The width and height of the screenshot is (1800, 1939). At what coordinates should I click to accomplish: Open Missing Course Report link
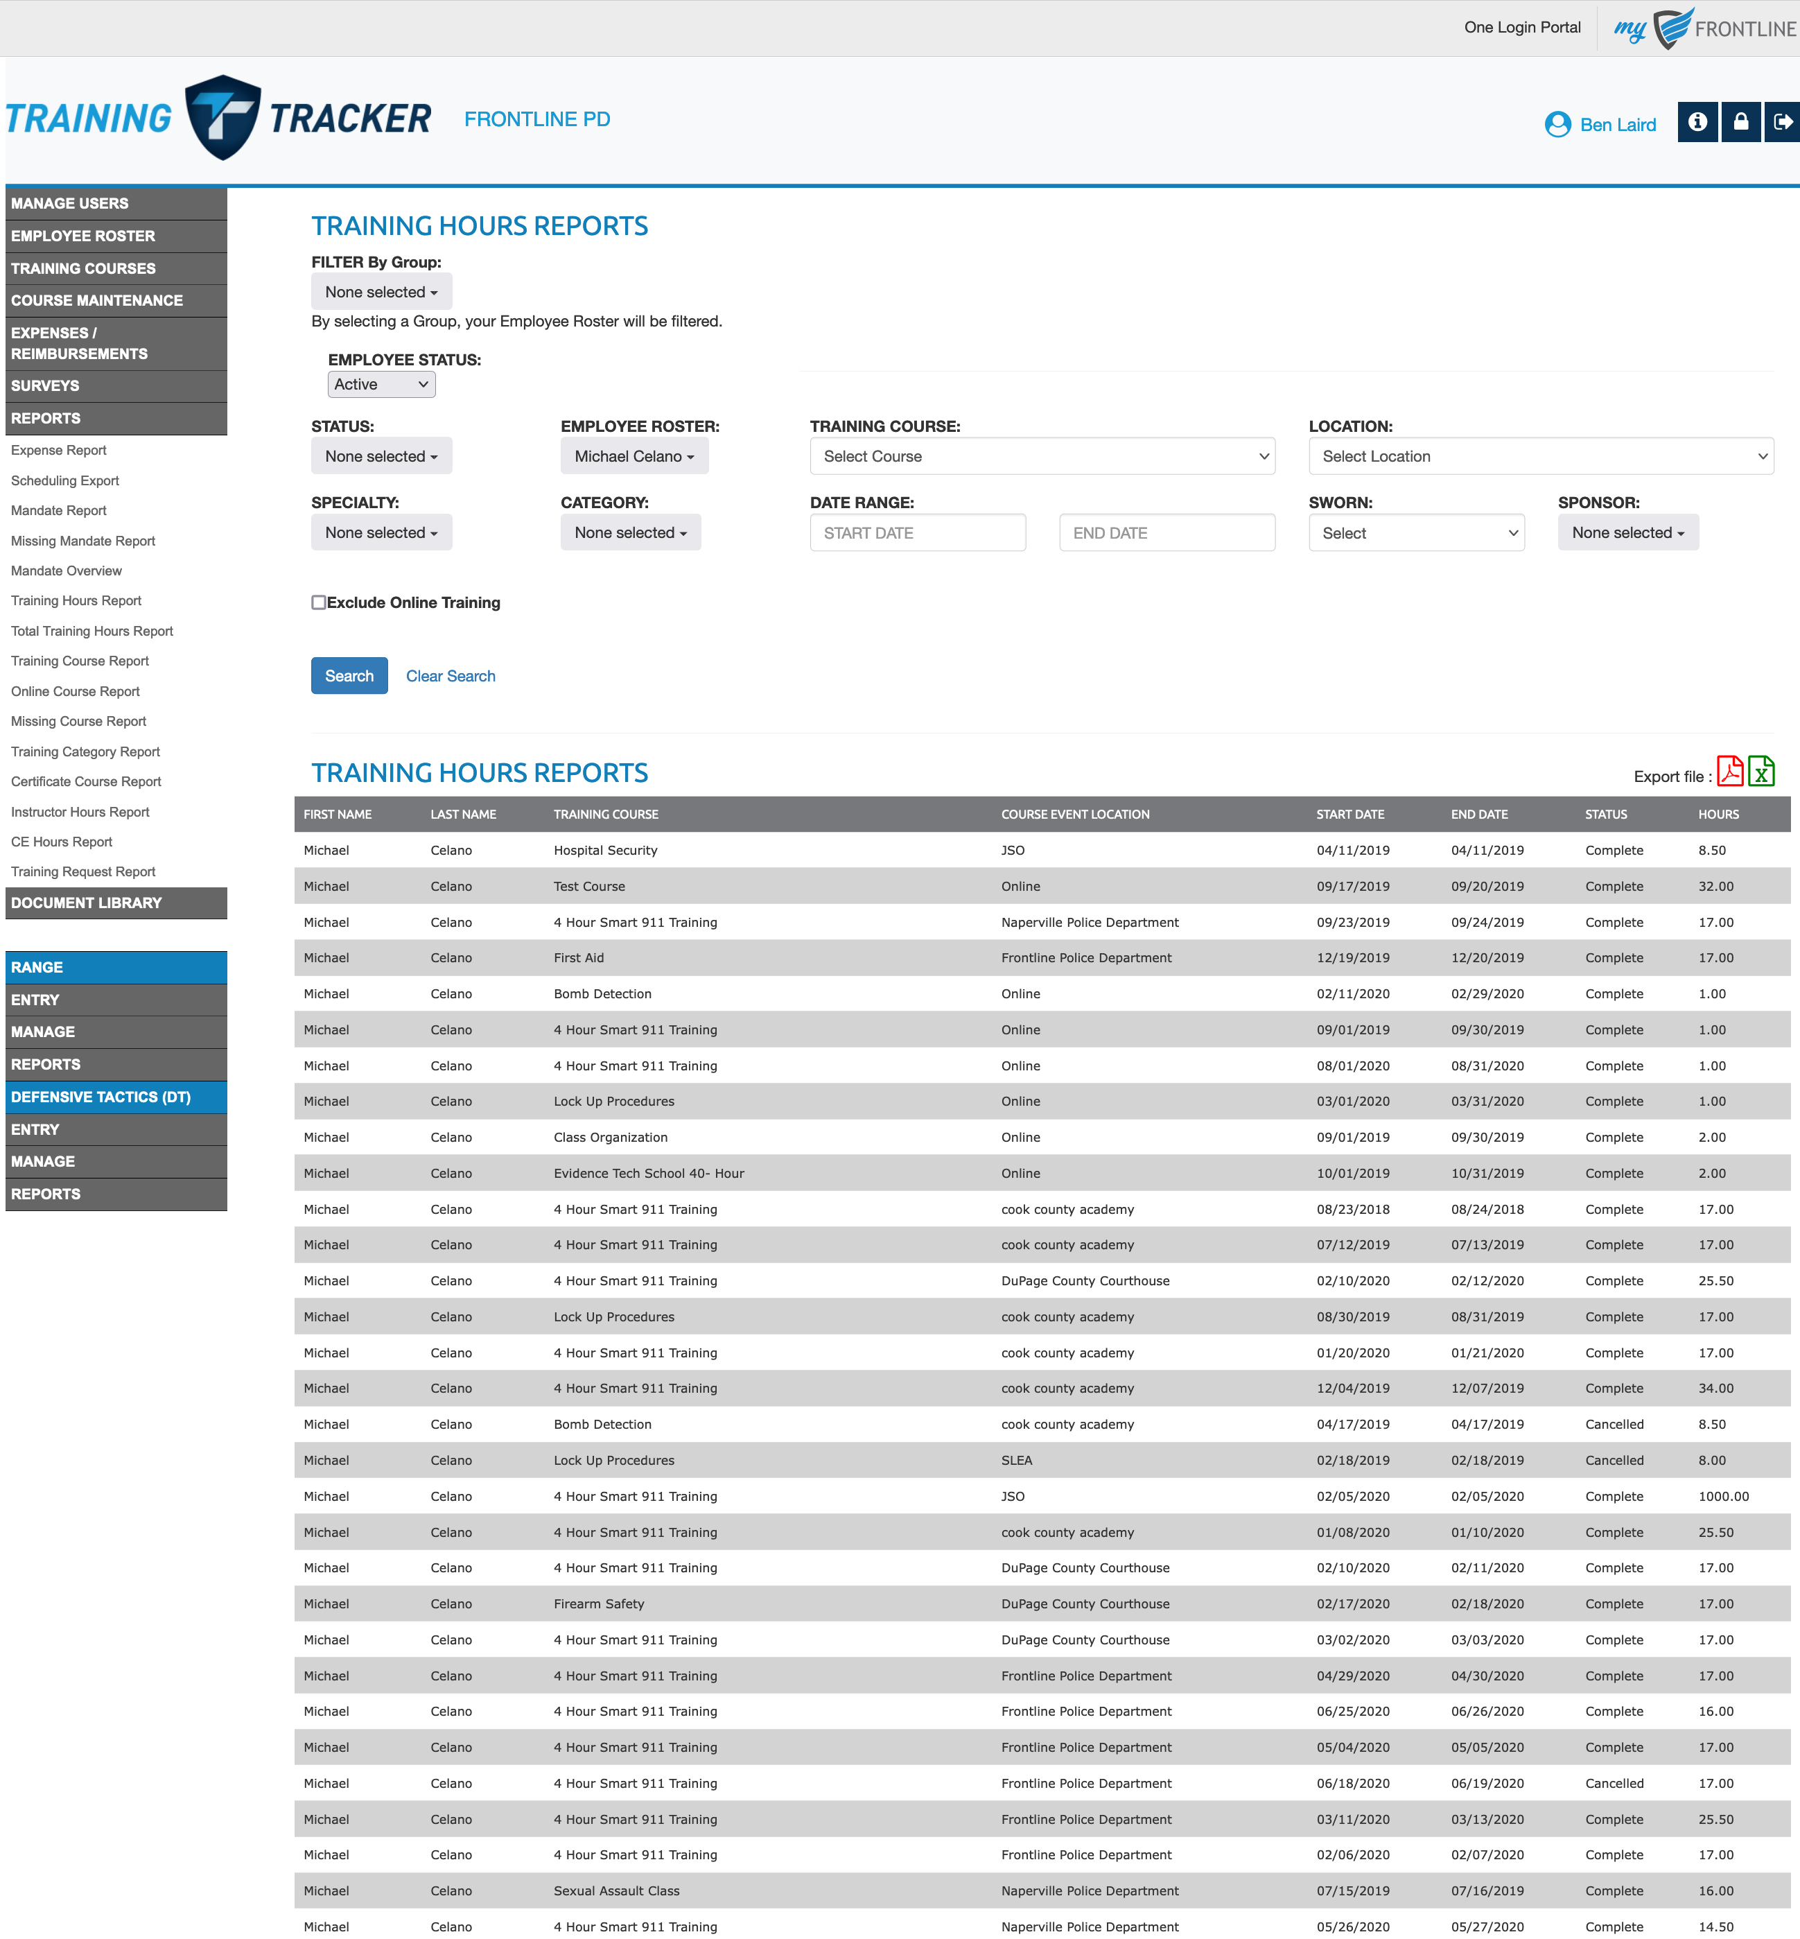[x=79, y=721]
